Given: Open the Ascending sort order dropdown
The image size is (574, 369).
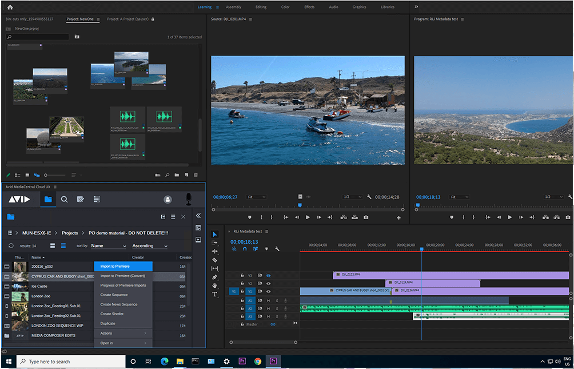Looking at the screenshot, I should coord(150,245).
